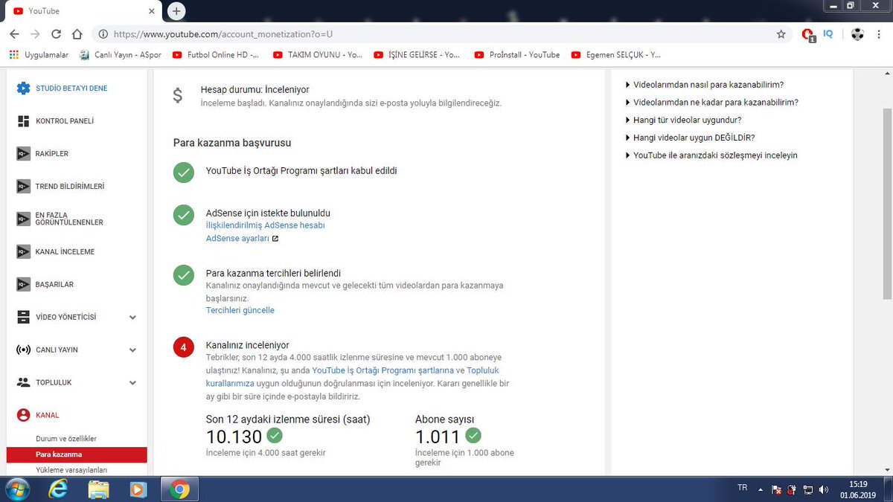
Task: Open Canlı Yayın - ASpor bookmark
Action: tap(119, 54)
